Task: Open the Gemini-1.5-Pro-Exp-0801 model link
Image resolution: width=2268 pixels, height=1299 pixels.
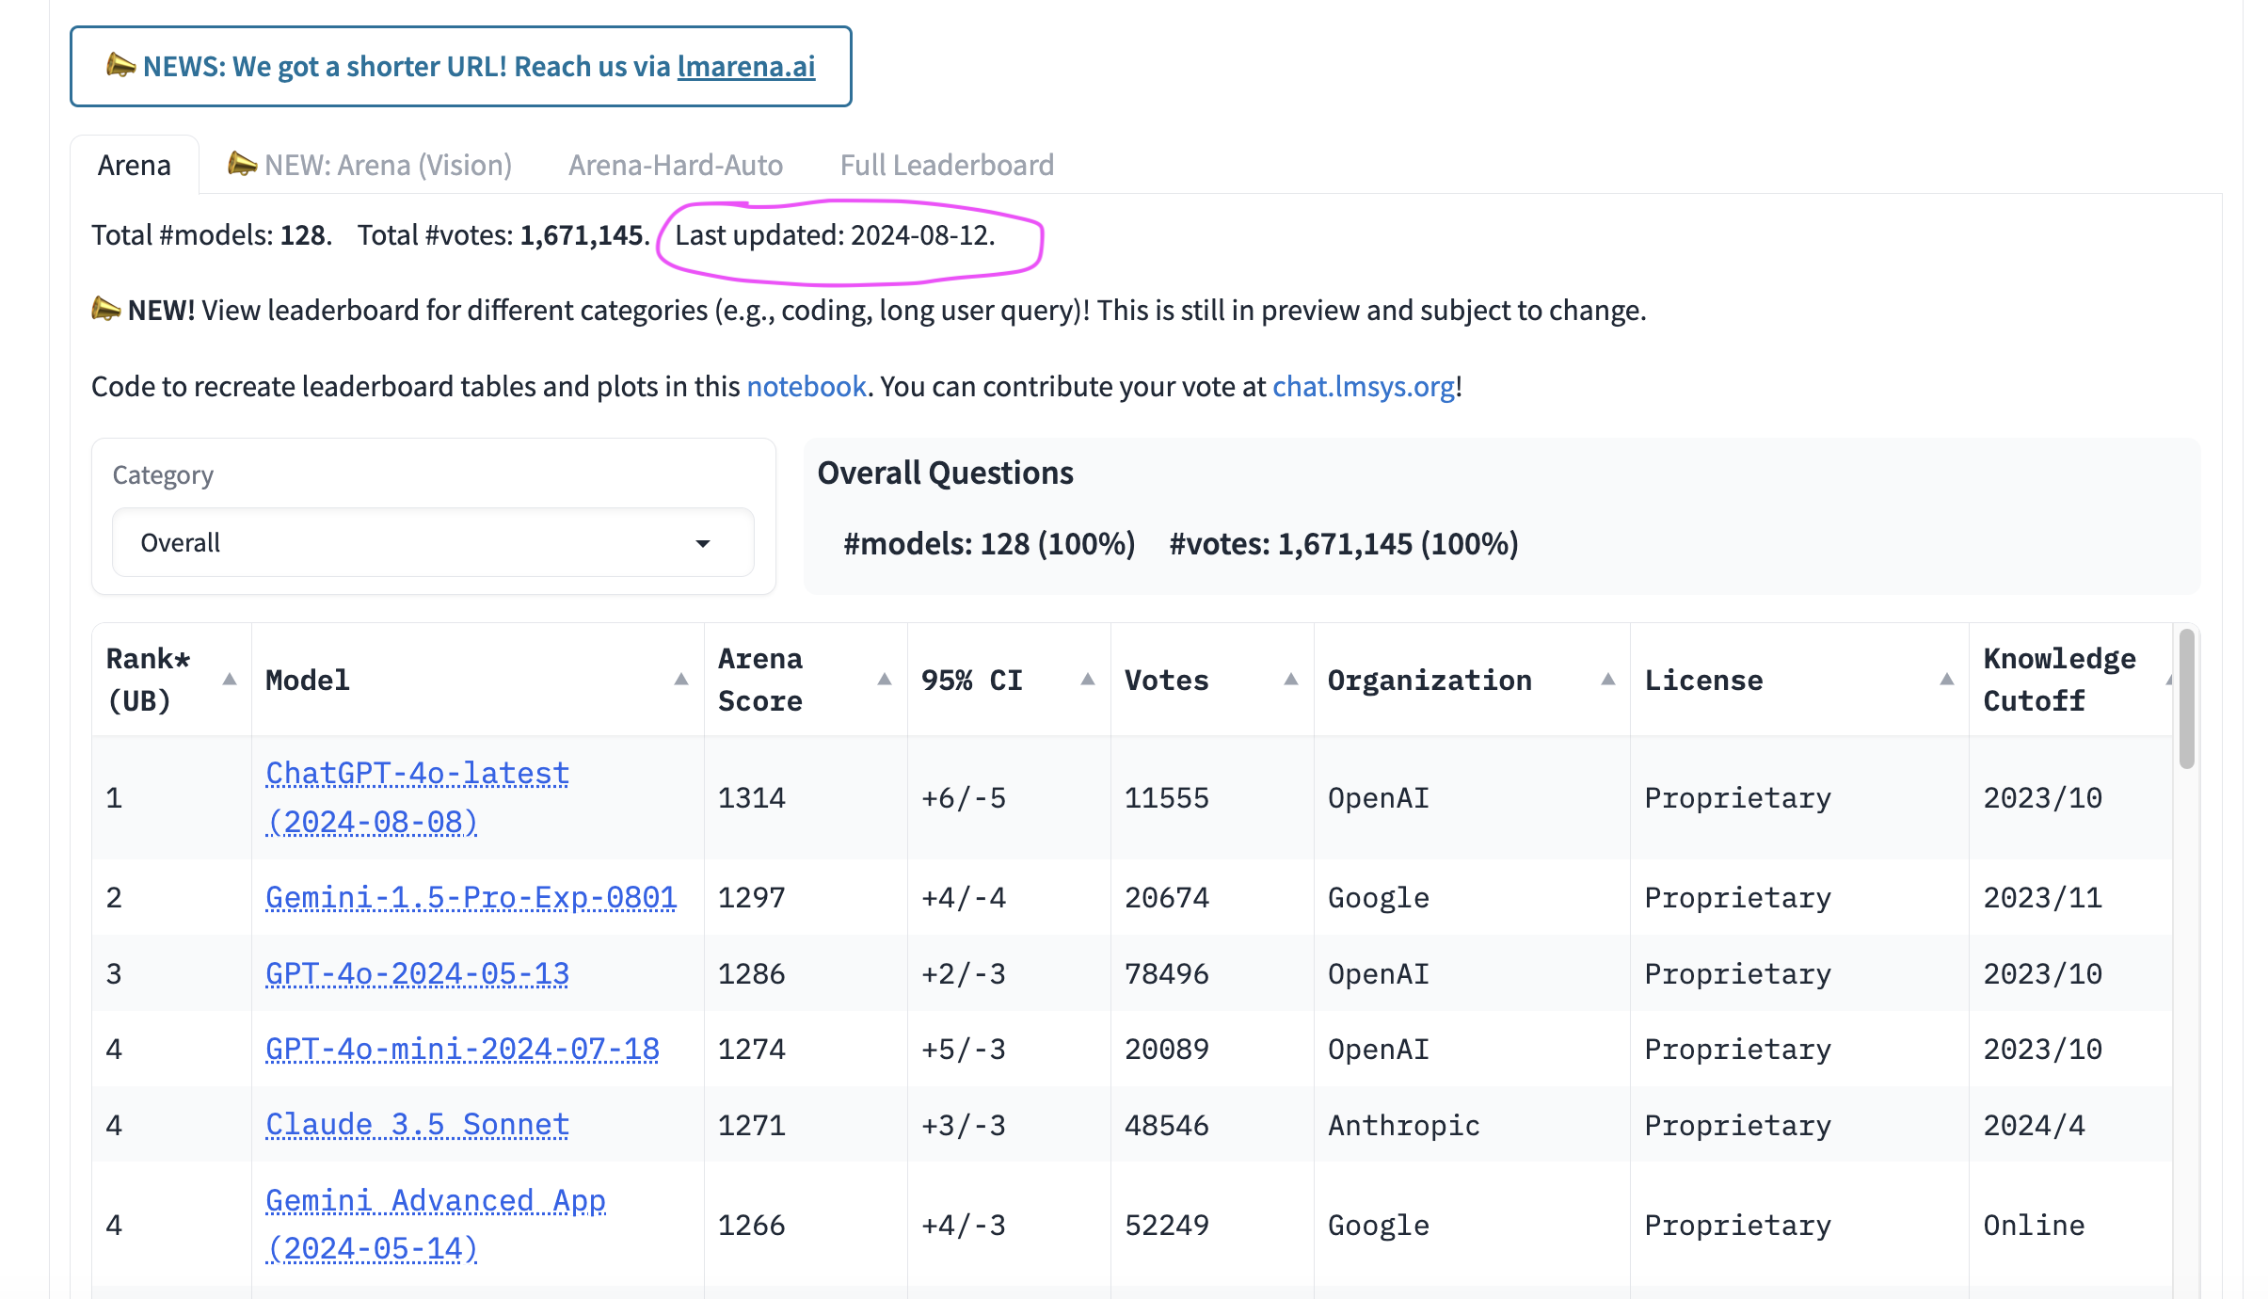Action: tap(471, 897)
